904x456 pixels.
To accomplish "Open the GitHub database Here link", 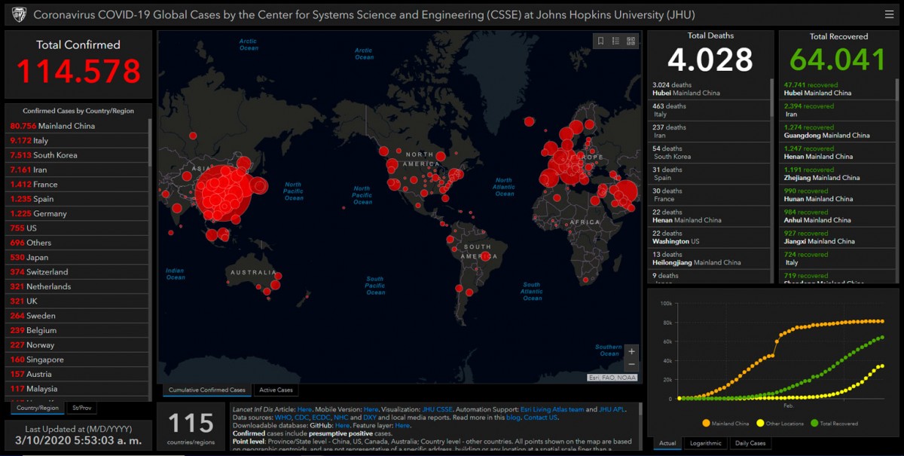I will (x=342, y=425).
